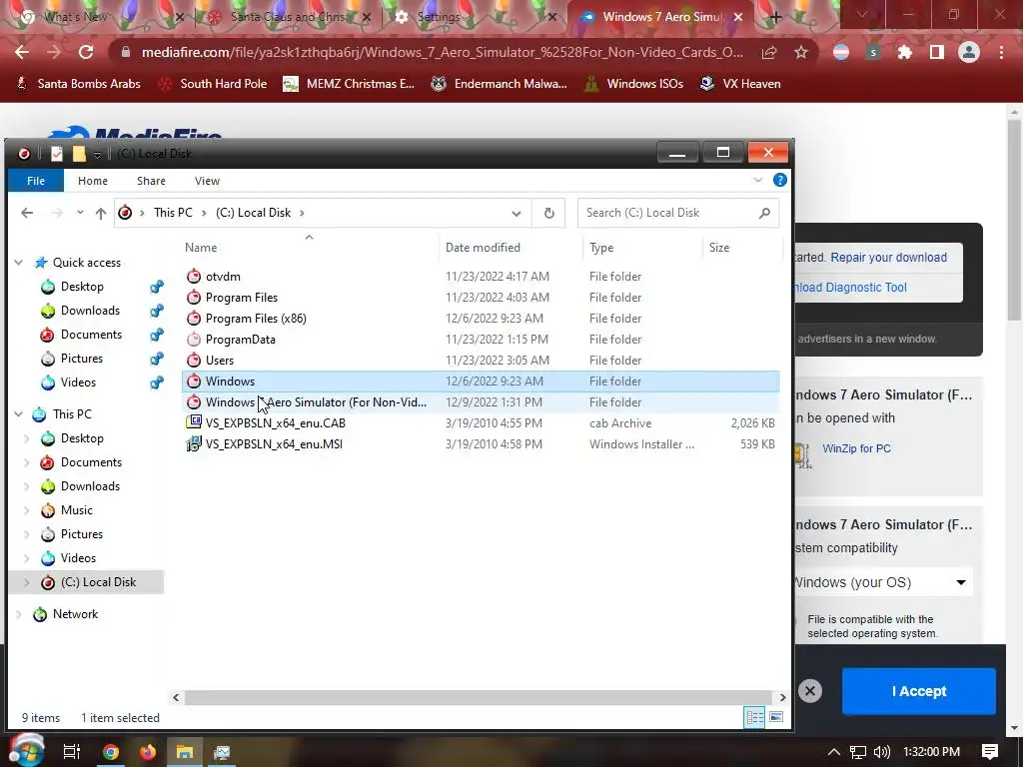Open MEMZ Christmas bookmark
Viewport: 1023px width, 767px height.
(x=349, y=84)
